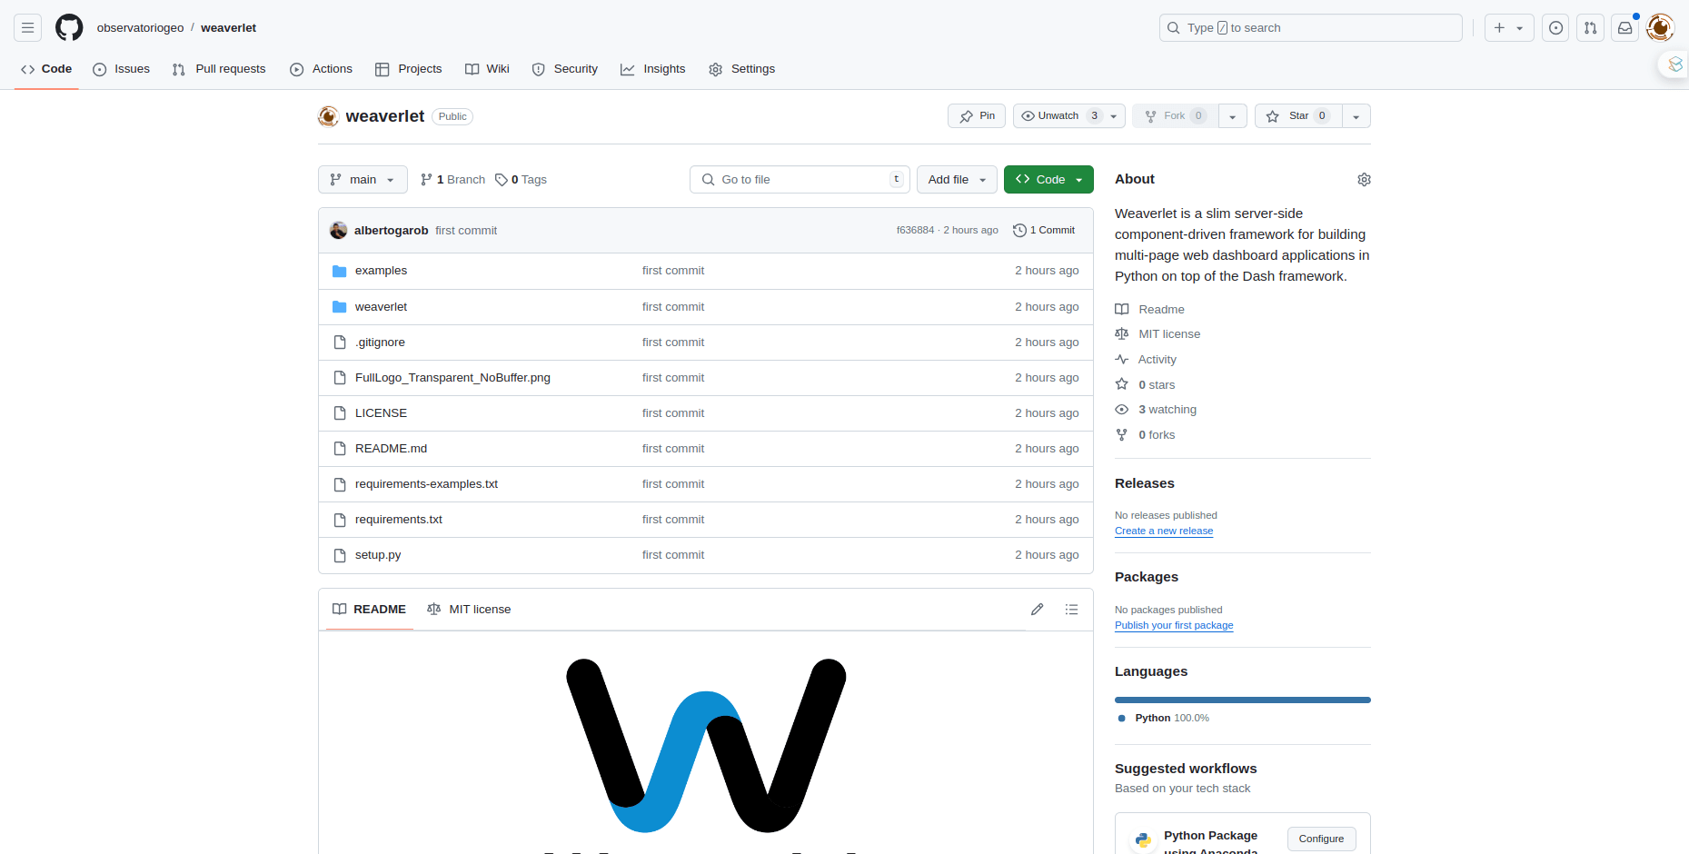The height and width of the screenshot is (854, 1689).
Task: Open the Actions tab
Action: (321, 69)
